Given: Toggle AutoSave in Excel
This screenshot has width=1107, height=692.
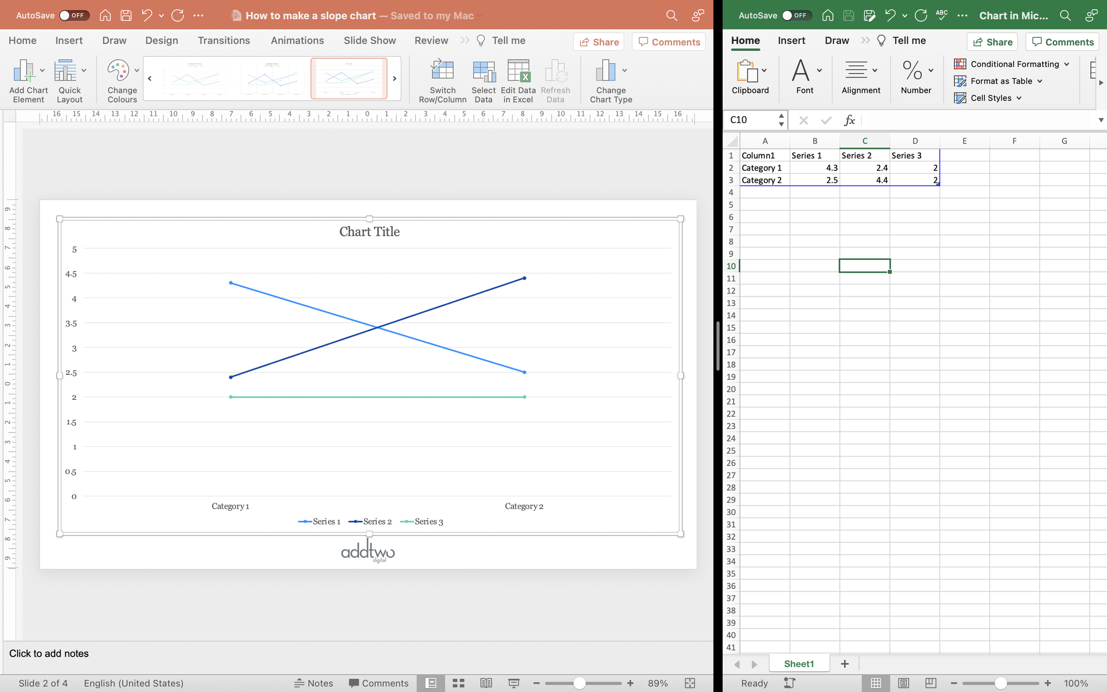Looking at the screenshot, I should tap(796, 15).
